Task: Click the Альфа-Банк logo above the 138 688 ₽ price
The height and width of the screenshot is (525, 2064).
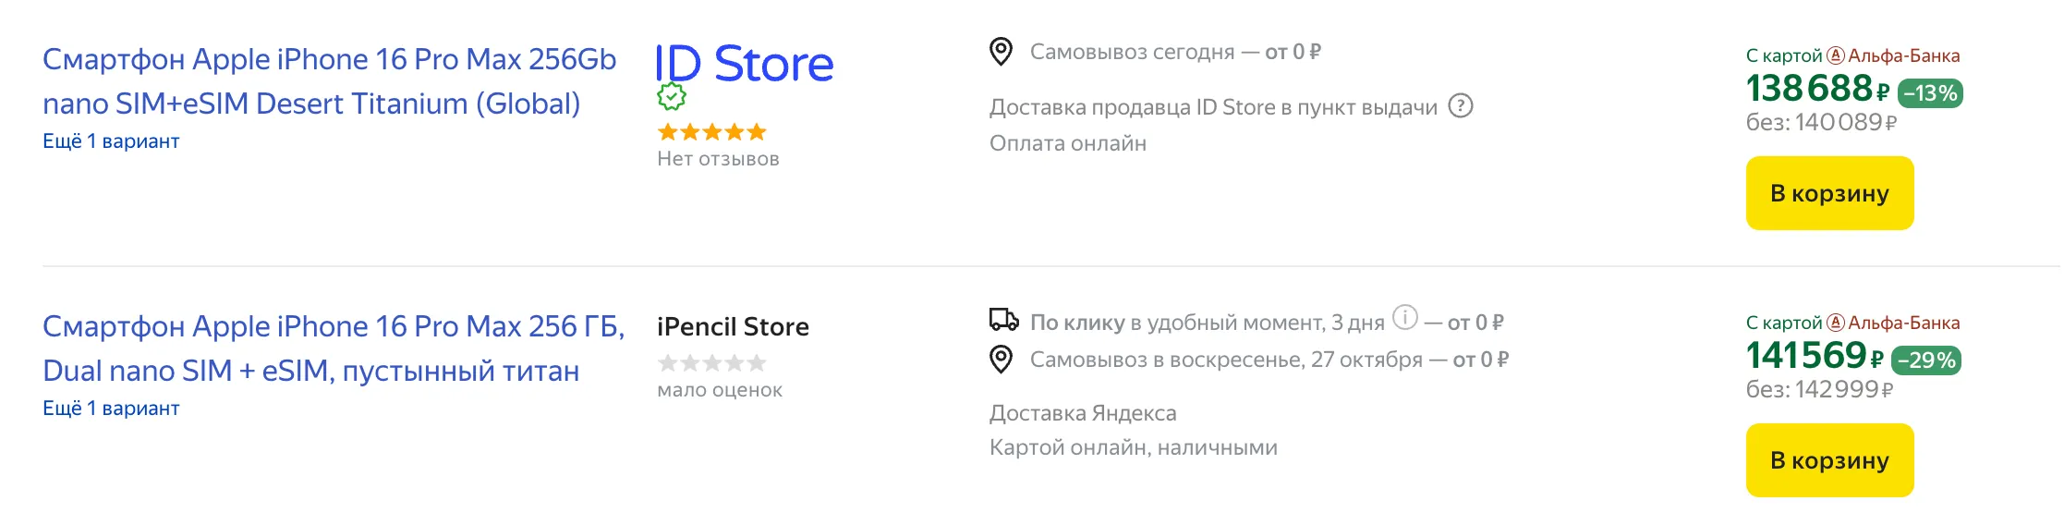Action: pos(1836,56)
